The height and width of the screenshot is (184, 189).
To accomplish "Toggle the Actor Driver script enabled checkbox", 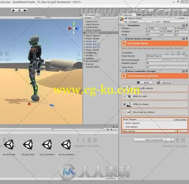I will pyautogui.click(x=126, y=38).
